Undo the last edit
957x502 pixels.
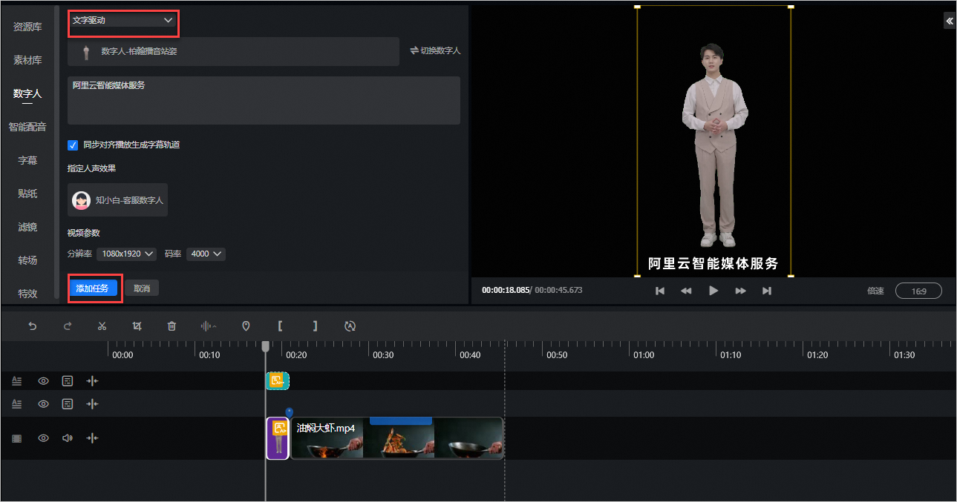click(x=32, y=326)
